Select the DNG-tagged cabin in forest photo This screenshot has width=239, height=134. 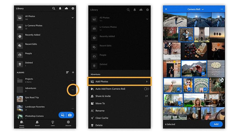tap(194, 114)
